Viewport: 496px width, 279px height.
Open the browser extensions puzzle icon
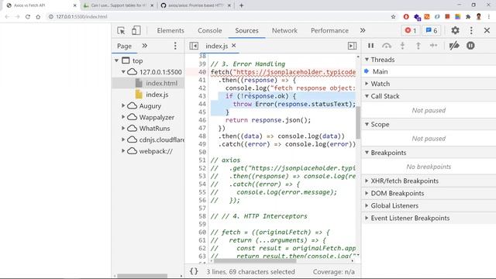coord(468,17)
